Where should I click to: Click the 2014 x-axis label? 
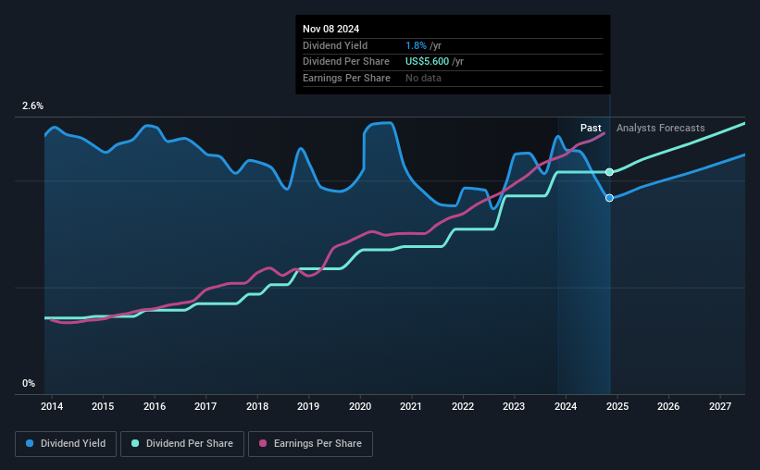pyautogui.click(x=52, y=406)
